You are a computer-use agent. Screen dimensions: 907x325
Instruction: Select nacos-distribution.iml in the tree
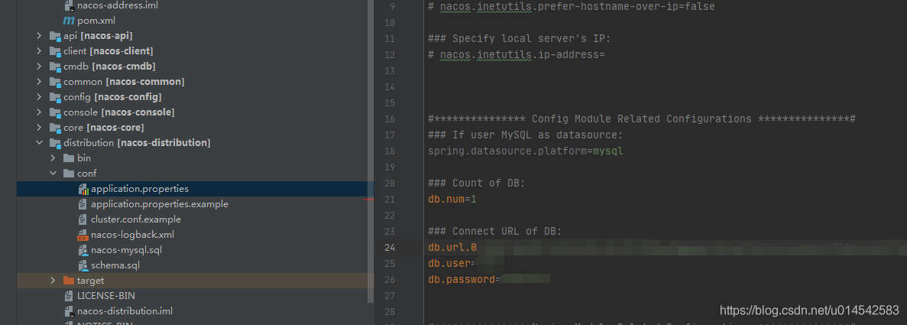pyautogui.click(x=125, y=311)
